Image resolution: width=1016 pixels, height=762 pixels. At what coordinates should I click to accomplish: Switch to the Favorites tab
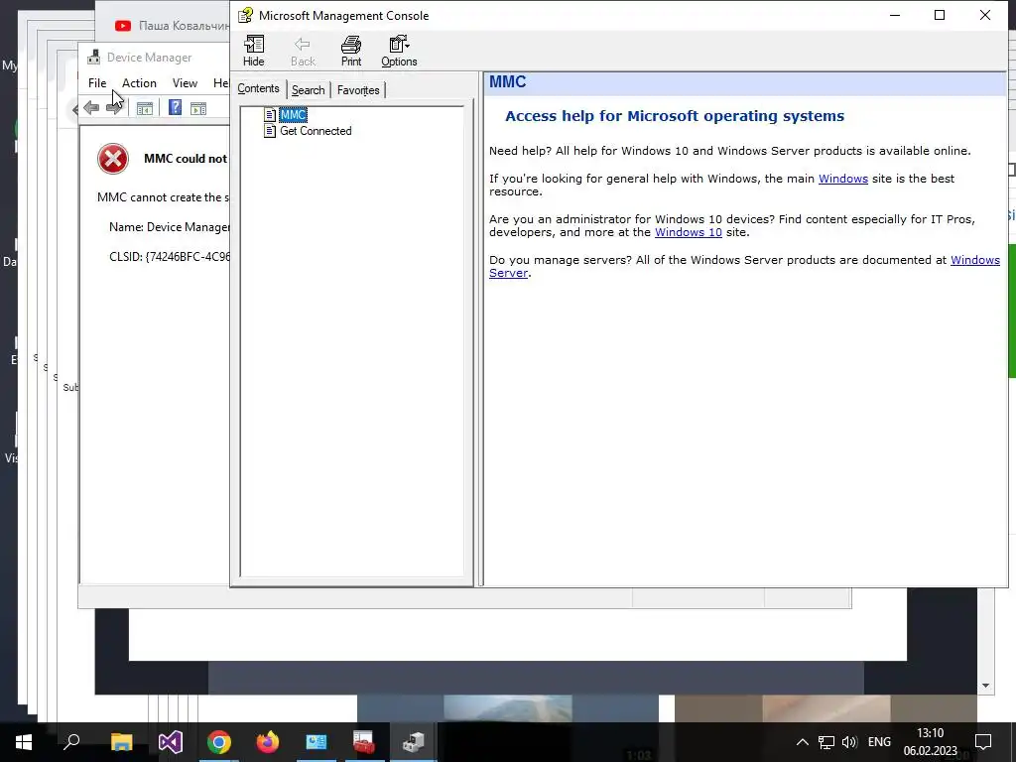358,90
